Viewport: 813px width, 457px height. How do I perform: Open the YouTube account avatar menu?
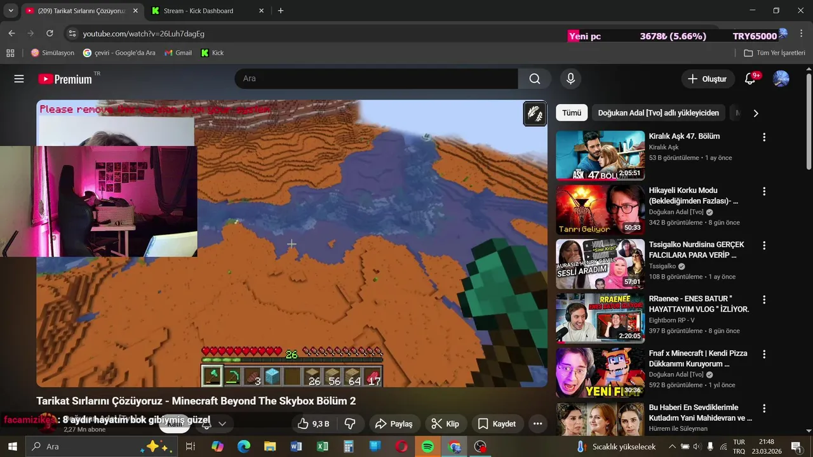(x=781, y=79)
